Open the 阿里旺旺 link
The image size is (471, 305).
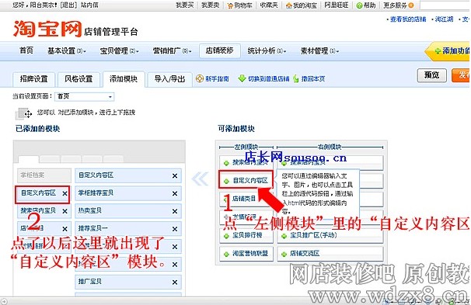[x=337, y=5]
